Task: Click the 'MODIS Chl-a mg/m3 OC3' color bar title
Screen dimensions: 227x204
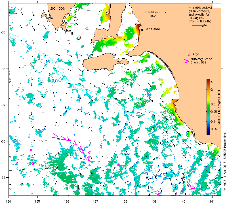Action: coord(219,107)
